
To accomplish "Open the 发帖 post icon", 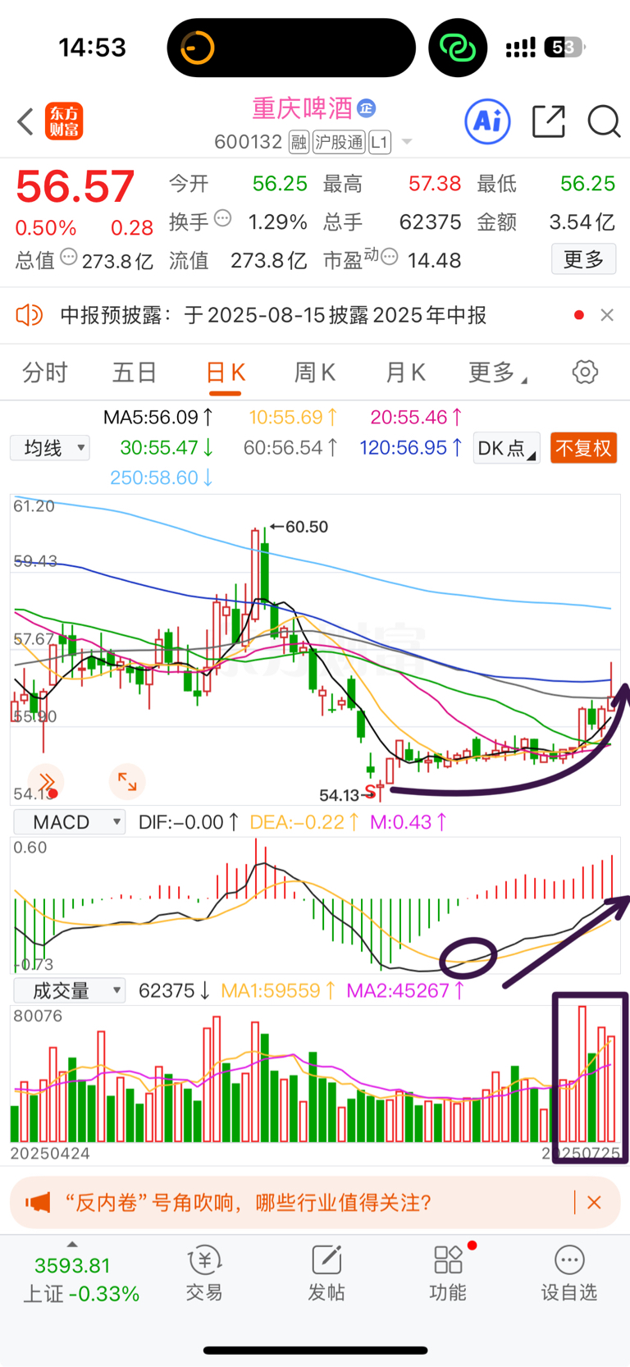I will coord(326,1274).
